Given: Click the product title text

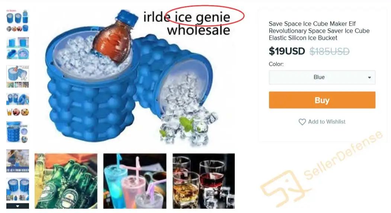Looking at the screenshot, I should (x=319, y=31).
